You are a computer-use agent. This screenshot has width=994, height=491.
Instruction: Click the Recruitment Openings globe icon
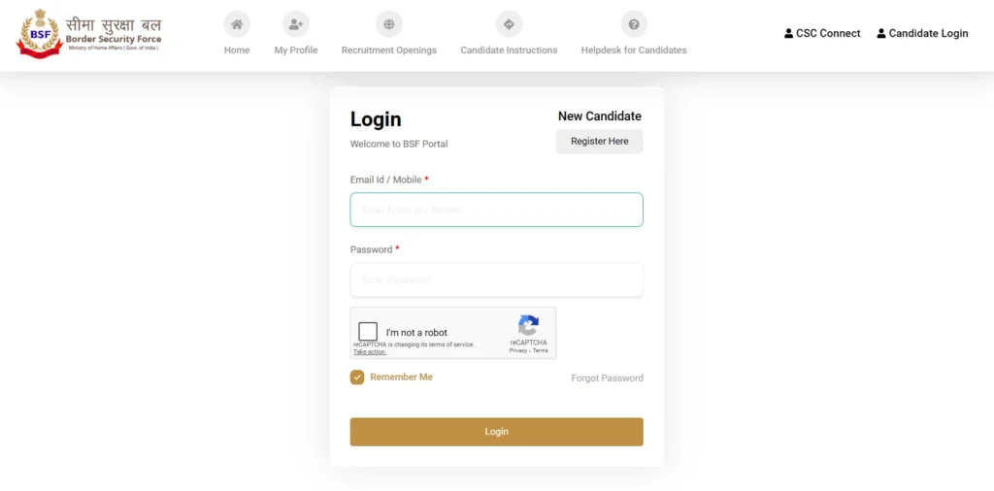(389, 24)
